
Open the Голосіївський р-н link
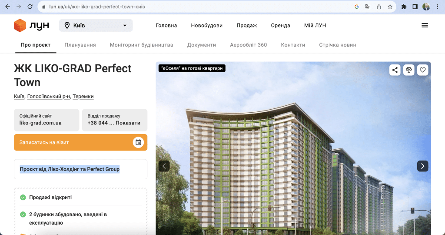point(49,96)
